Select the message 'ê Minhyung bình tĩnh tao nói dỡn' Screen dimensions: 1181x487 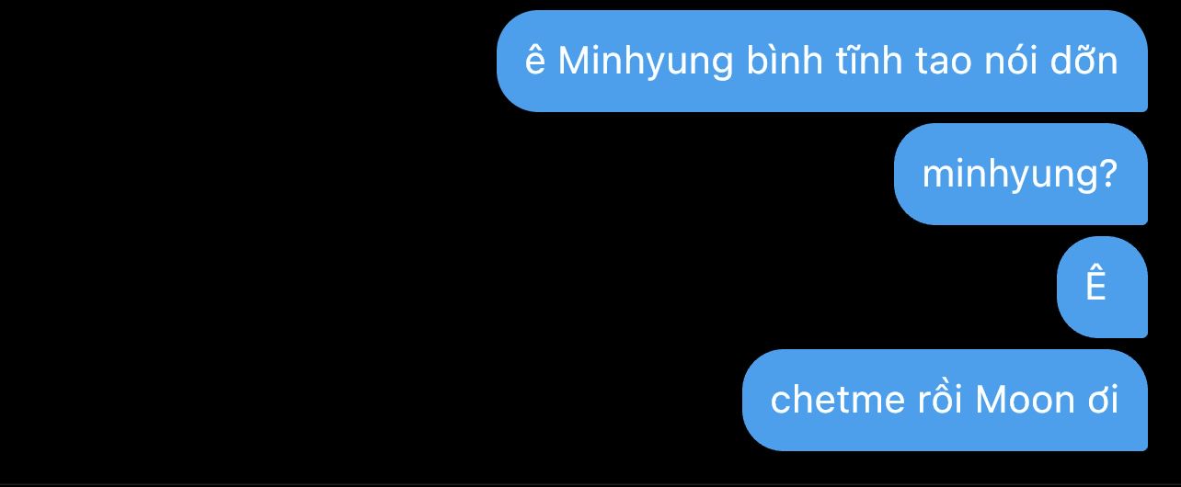point(822,62)
